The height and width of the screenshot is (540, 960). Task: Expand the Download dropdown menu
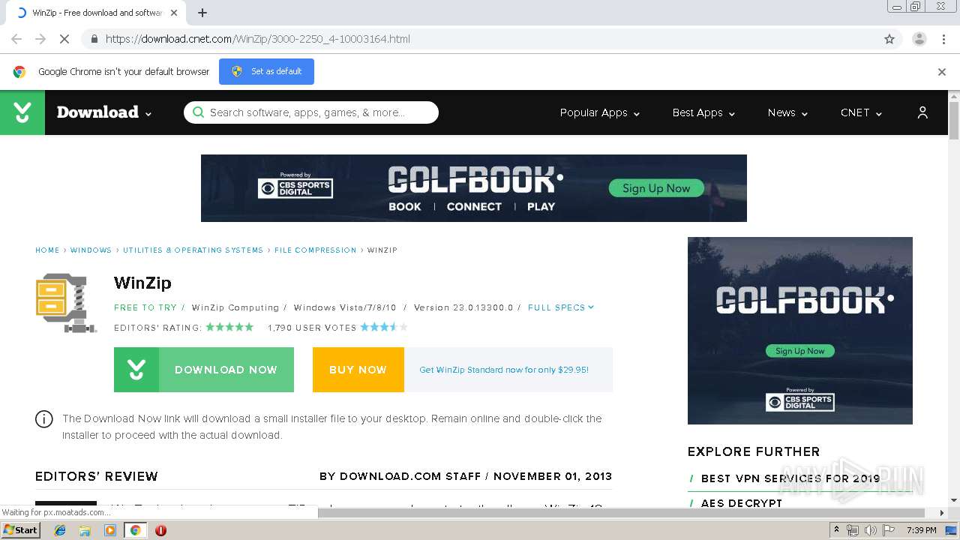(104, 112)
